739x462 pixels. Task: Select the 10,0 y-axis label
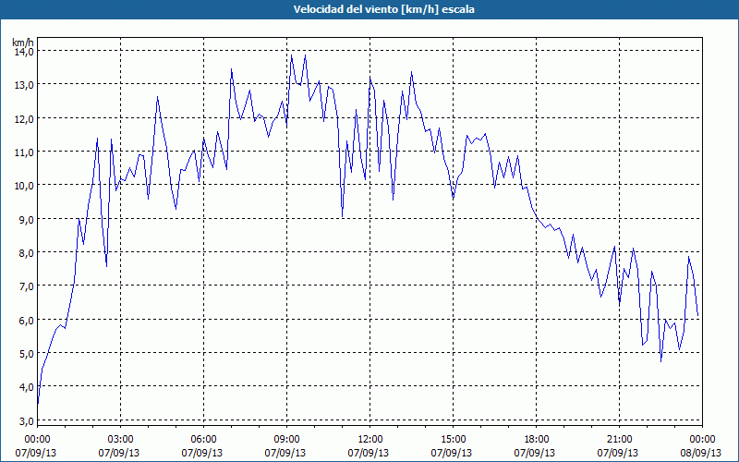pyautogui.click(x=24, y=186)
